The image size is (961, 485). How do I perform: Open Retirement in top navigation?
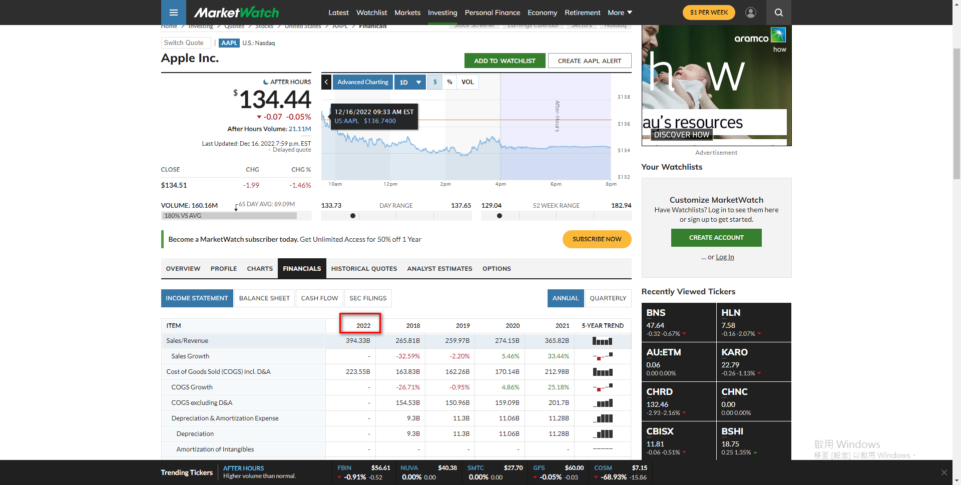[582, 13]
